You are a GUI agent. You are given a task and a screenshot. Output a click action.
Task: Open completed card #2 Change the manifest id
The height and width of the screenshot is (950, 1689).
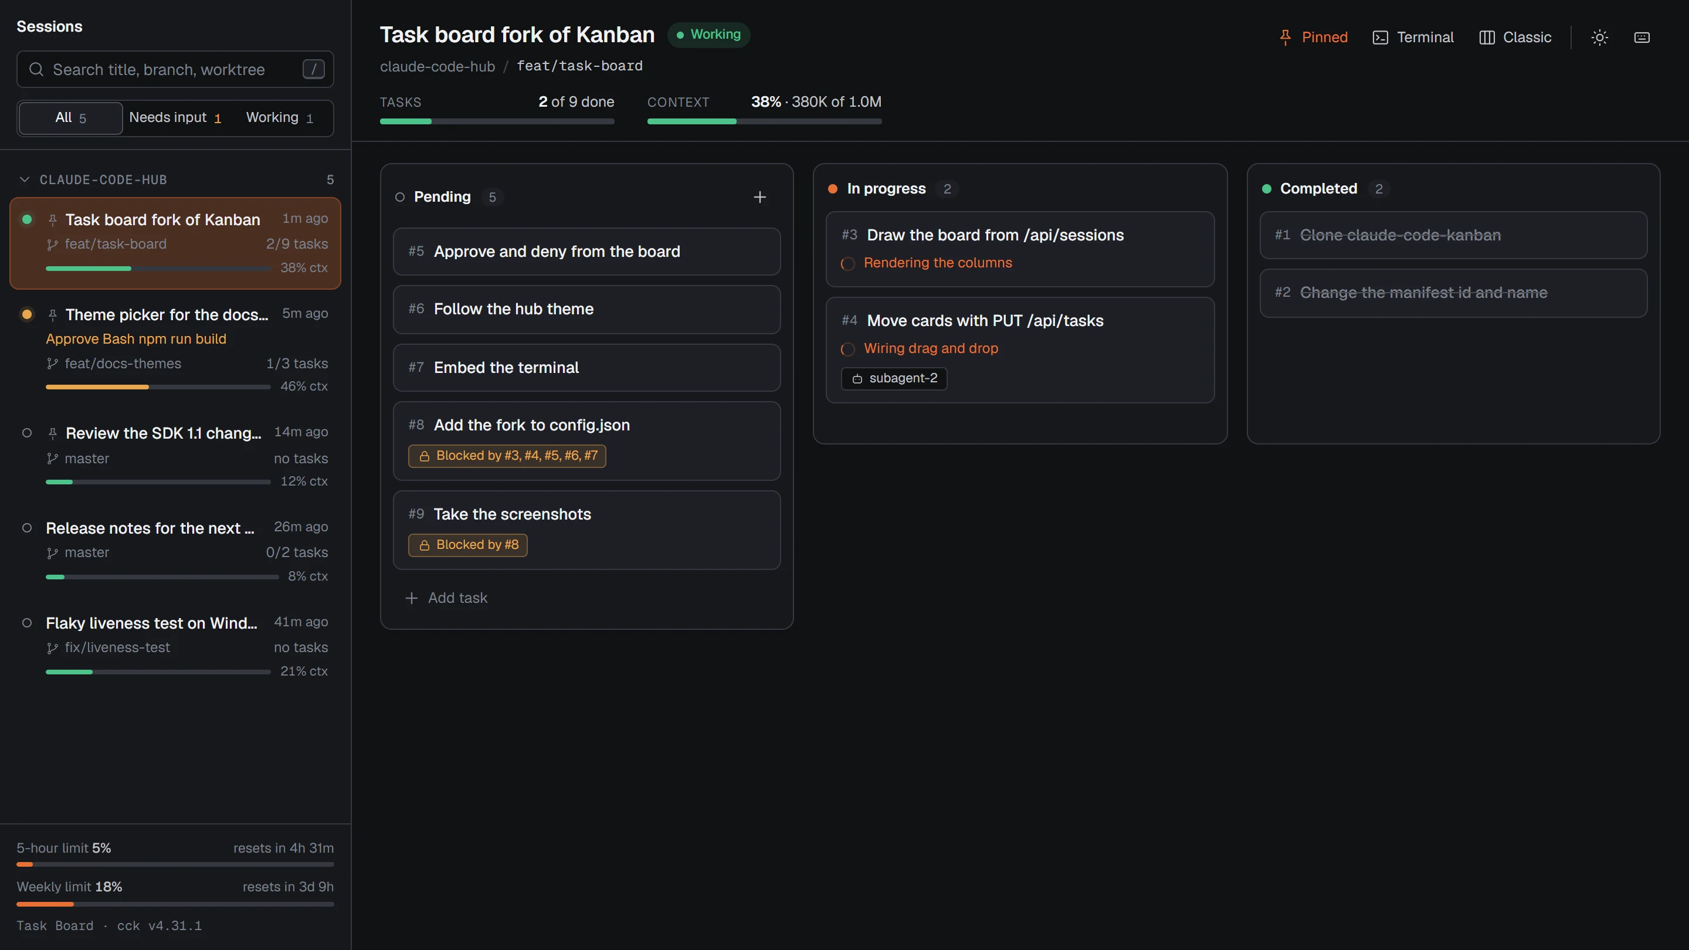click(1454, 293)
